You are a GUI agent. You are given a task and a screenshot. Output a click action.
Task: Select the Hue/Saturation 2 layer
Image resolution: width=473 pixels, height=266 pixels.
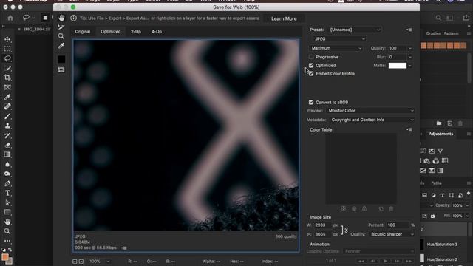(442, 259)
